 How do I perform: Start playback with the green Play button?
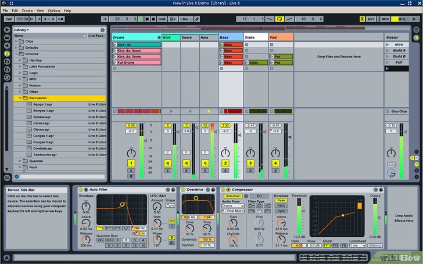(x=141, y=19)
